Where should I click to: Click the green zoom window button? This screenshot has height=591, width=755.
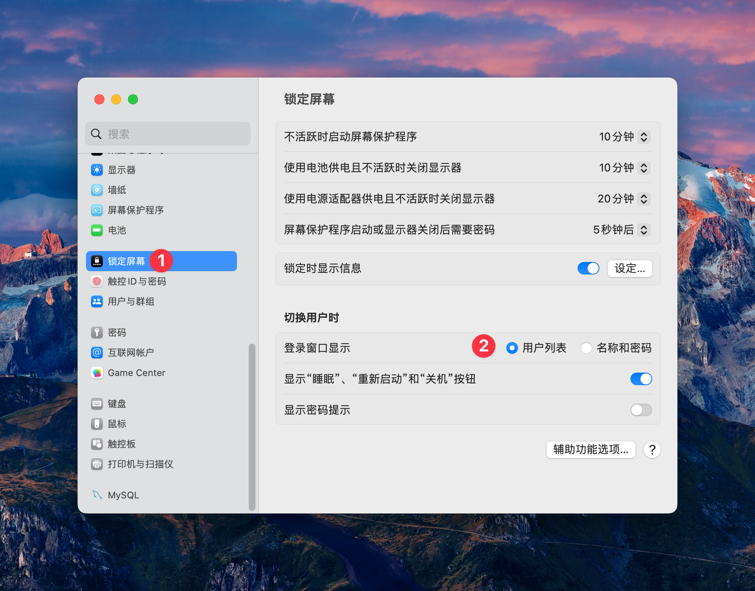point(133,99)
